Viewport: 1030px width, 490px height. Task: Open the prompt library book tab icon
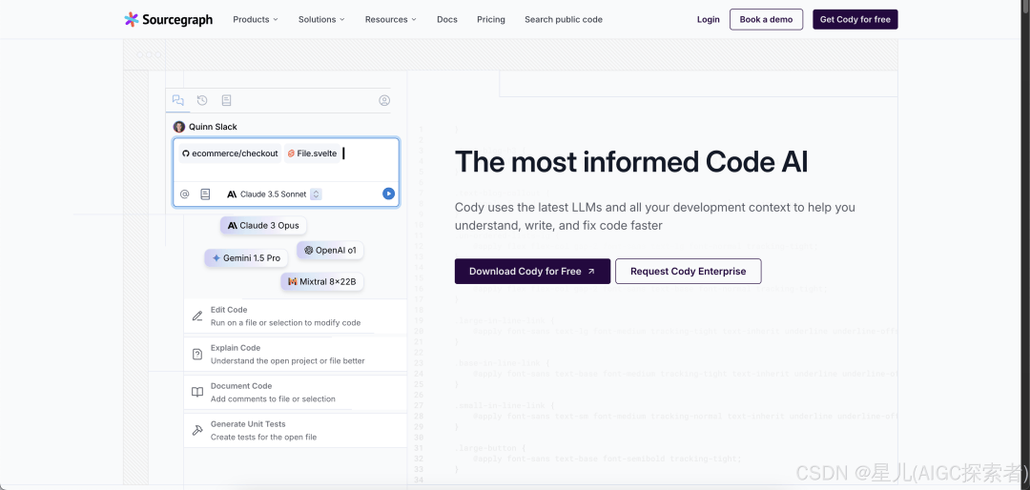pyautogui.click(x=227, y=100)
